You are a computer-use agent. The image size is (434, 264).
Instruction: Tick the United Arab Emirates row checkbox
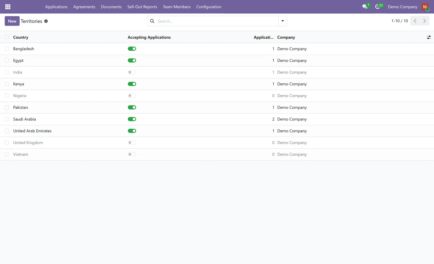click(7, 131)
